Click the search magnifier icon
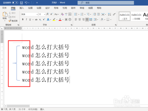Image resolution: width=148 pixels, height=111 pixels. pyautogui.click(x=82, y=3)
